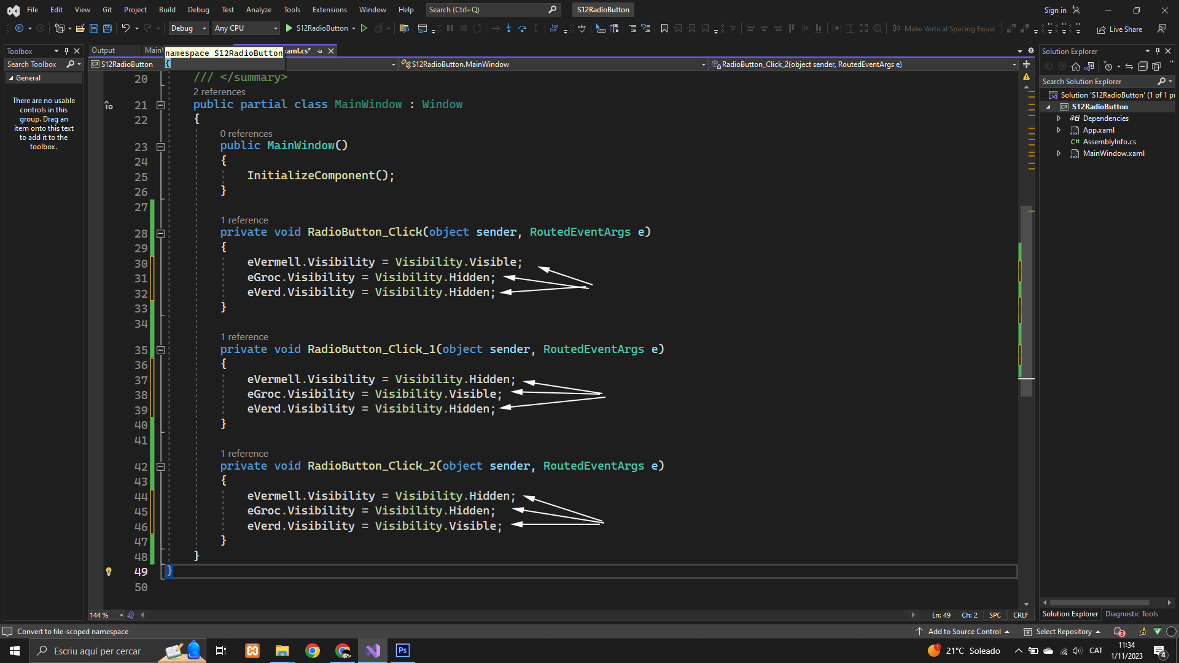Click Collapse All in Solution Explorer

[1143, 66]
